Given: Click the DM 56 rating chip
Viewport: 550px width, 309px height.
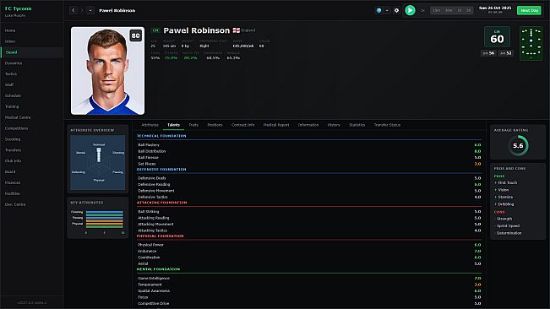Looking at the screenshot, I should tap(488, 53).
